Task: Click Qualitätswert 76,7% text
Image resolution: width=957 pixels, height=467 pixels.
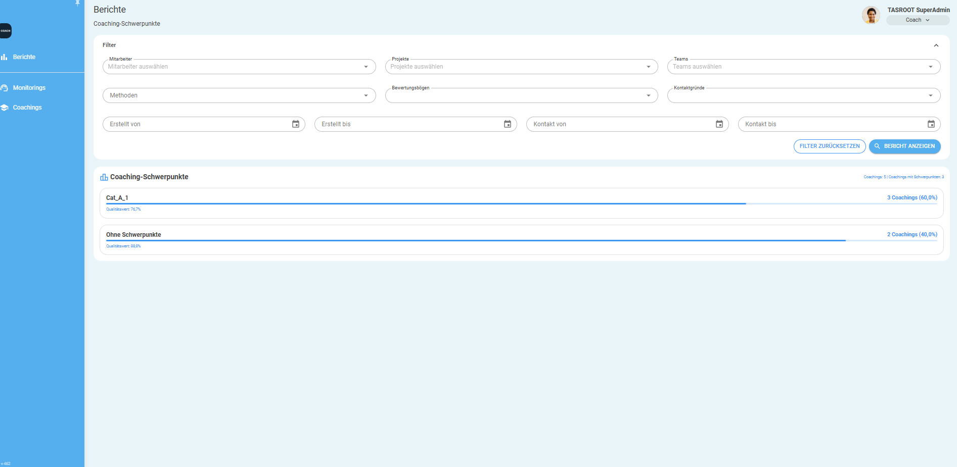Action: pos(123,210)
